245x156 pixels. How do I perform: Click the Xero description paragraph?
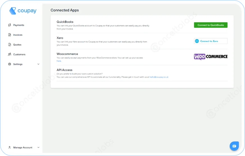[x=102, y=43]
